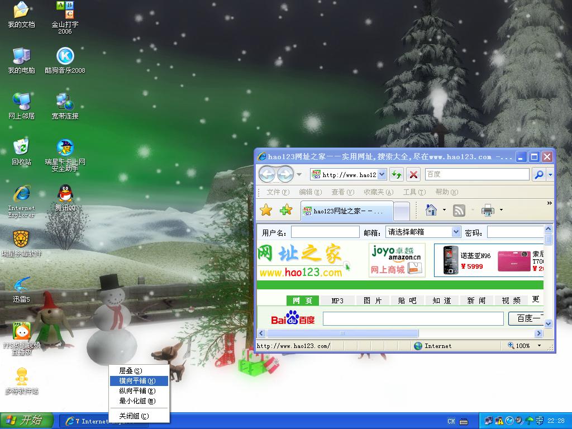This screenshot has height=429, width=572.
Task: Choose 关闭组 from the context menu
Action: point(139,416)
